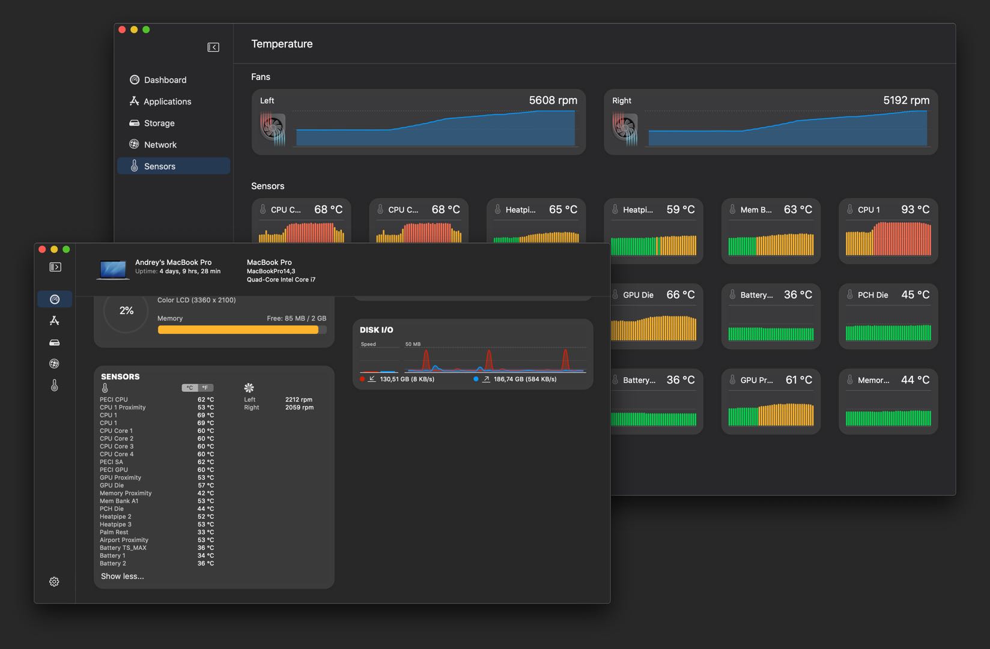Open settings gear in compact sidebar
Screen dimensions: 990x649
pyautogui.click(x=54, y=582)
